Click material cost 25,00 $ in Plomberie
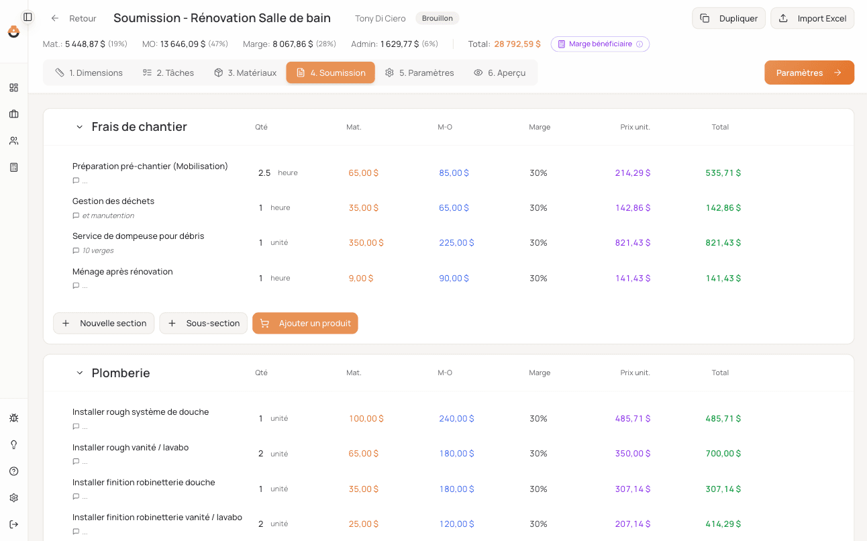The width and height of the screenshot is (867, 541). tap(363, 524)
